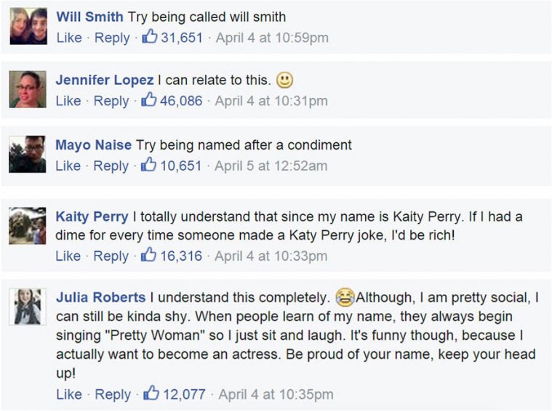Click the laughing emoji in Julia Roberts' comment

(x=344, y=297)
